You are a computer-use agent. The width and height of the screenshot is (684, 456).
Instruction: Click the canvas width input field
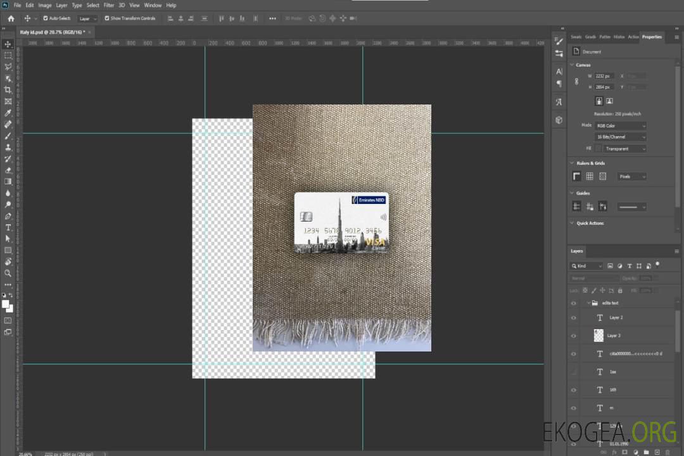604,76
